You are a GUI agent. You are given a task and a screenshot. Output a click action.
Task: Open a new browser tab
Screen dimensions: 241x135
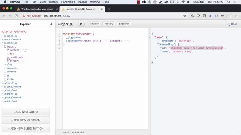pos(109,9)
